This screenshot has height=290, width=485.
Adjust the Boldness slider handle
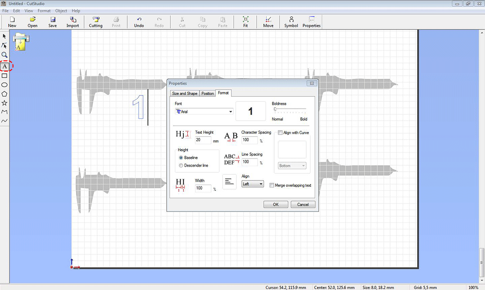click(x=275, y=109)
